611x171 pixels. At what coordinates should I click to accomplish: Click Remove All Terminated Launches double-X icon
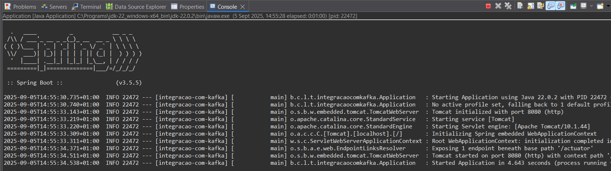coord(508,6)
